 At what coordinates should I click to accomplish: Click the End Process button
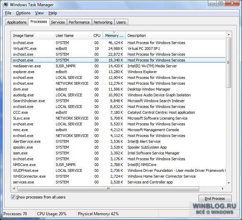pos(215,198)
